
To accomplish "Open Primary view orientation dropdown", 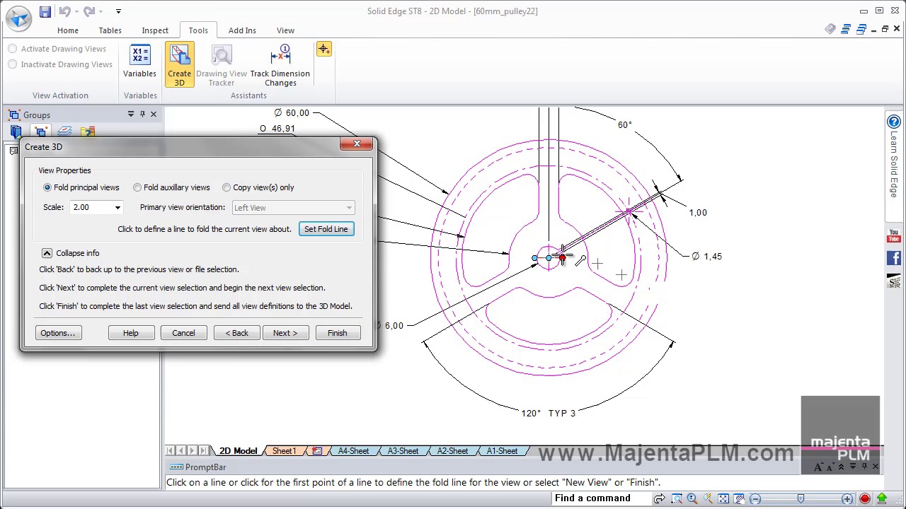I will coord(349,208).
